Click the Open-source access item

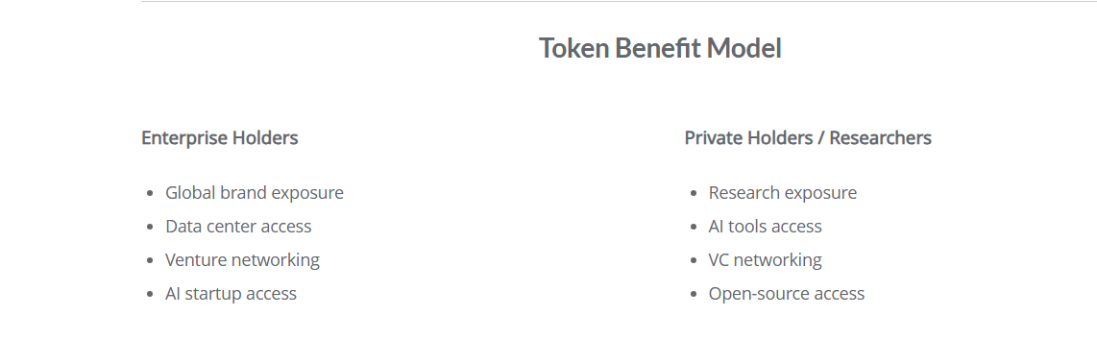(787, 293)
